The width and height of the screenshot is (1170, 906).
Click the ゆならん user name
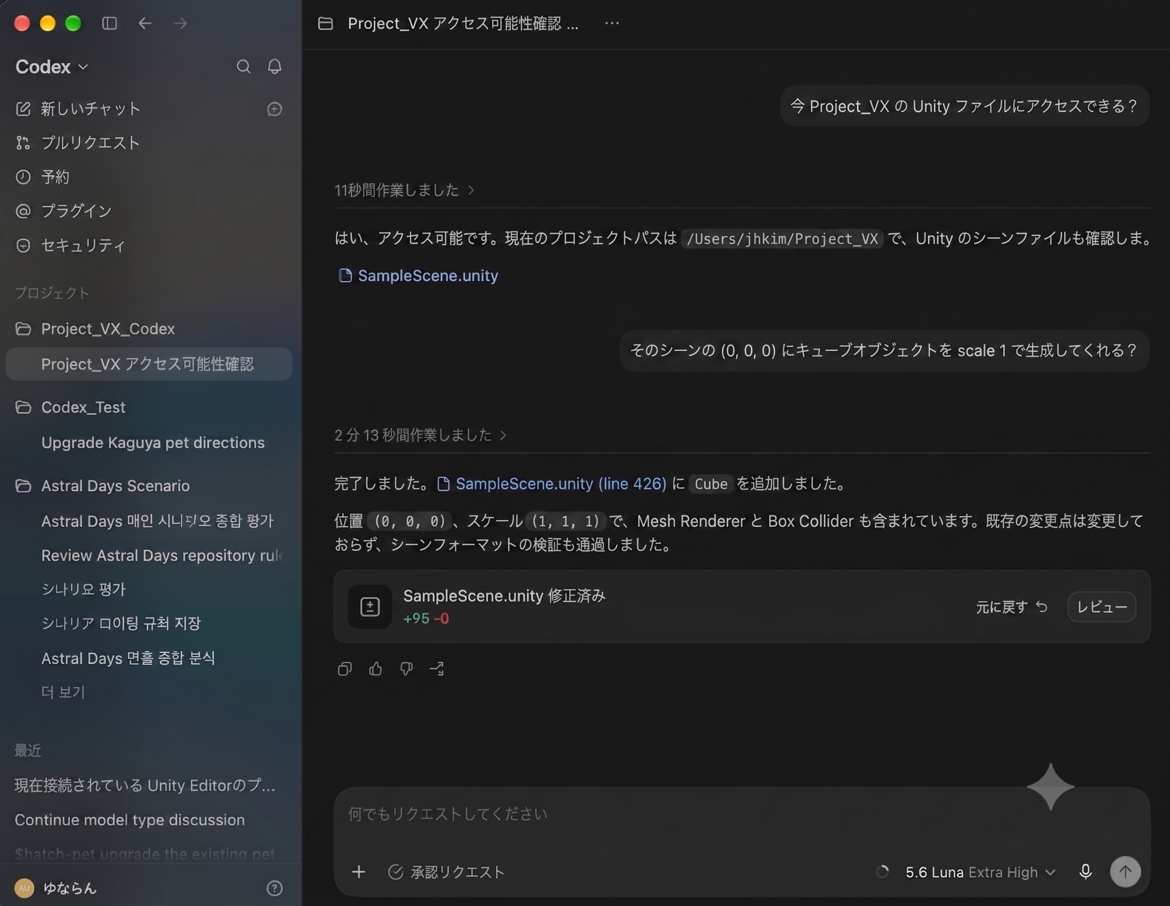click(70, 888)
